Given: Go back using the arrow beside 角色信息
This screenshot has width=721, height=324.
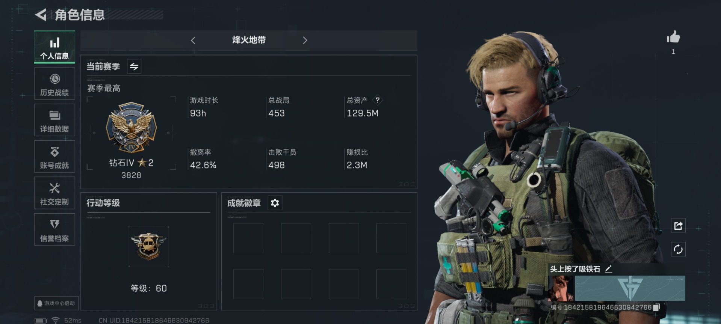Looking at the screenshot, I should [41, 15].
